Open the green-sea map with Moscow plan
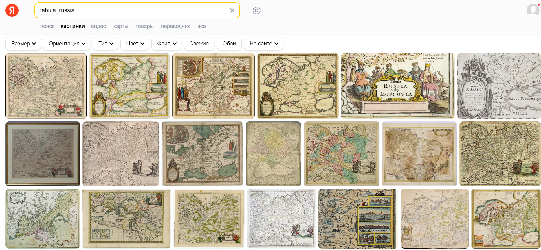Screen dimensions: 541x250 [202, 154]
